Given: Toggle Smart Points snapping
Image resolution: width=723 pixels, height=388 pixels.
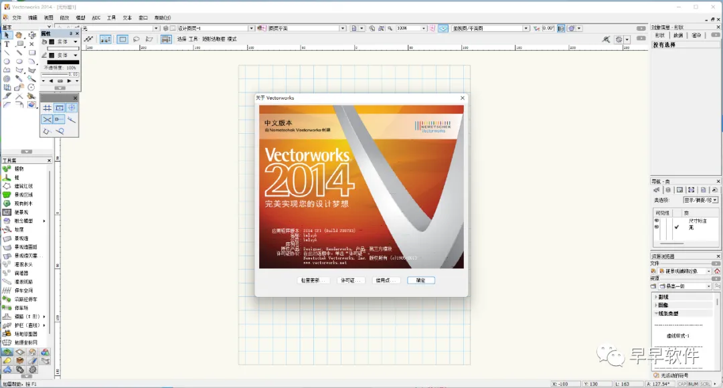Looking at the screenshot, I should click(60, 119).
